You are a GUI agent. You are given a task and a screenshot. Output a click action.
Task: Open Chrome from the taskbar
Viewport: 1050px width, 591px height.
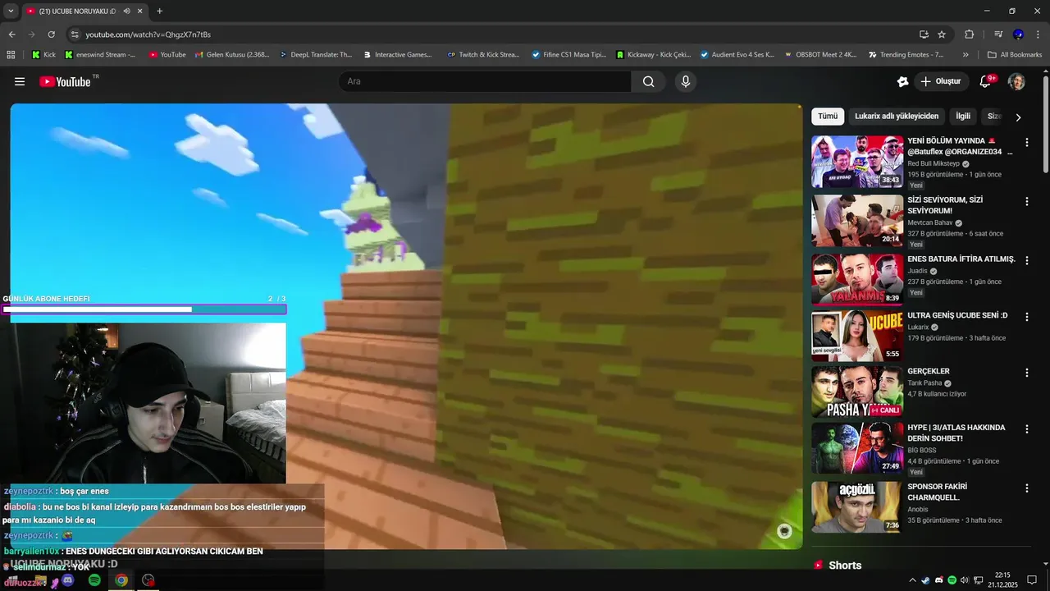[x=121, y=580]
